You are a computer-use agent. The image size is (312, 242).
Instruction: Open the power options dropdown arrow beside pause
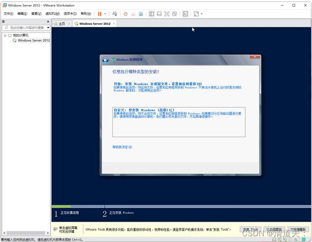click(105, 14)
